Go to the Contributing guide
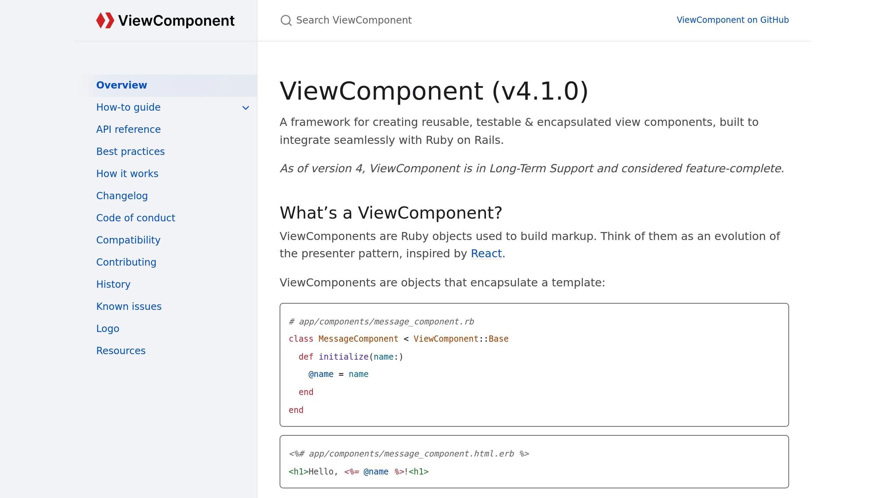The image size is (886, 498). click(x=126, y=262)
